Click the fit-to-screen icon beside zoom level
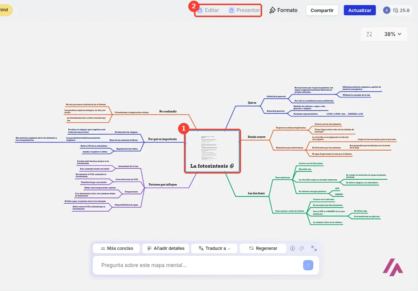 pos(369,34)
